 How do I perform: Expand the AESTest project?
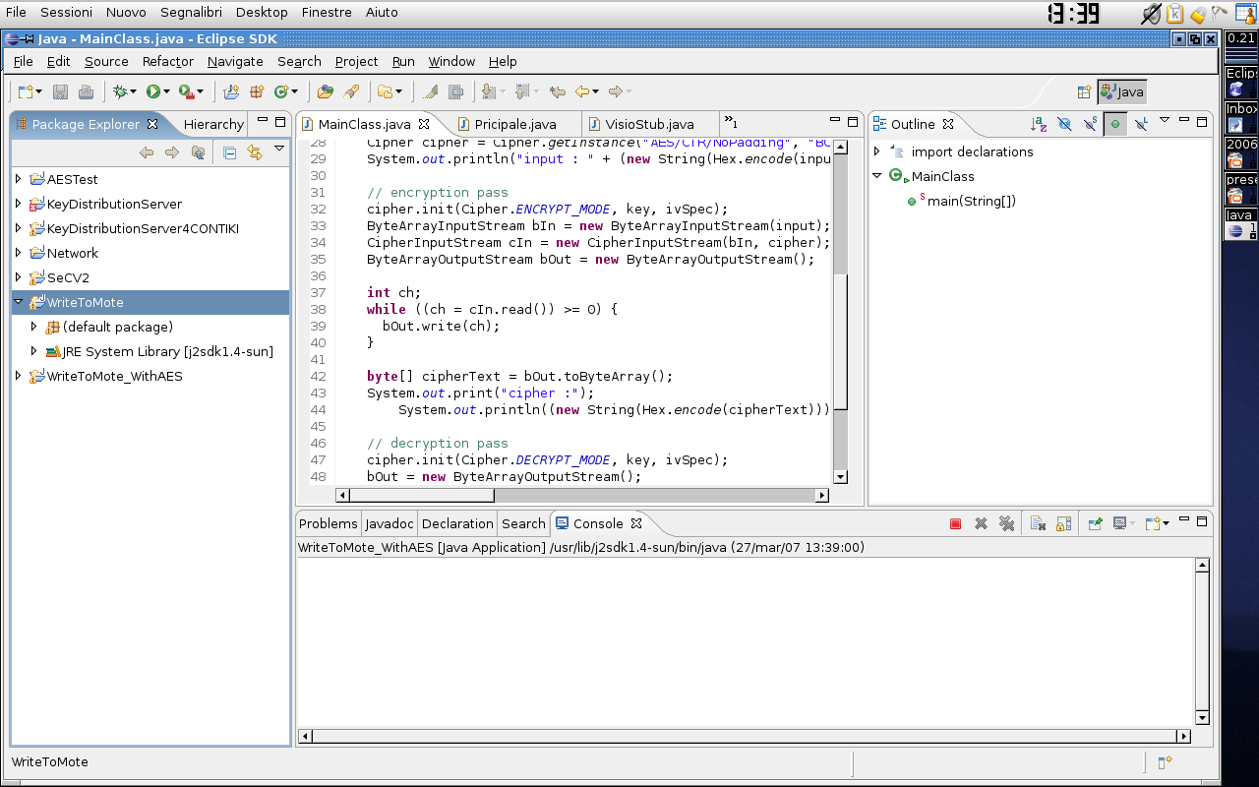pos(19,179)
